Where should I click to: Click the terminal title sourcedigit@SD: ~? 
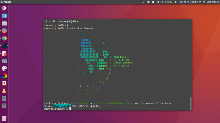pos(68,21)
